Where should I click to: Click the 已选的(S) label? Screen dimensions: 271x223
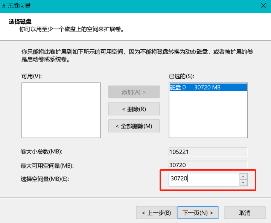[x=181, y=76]
